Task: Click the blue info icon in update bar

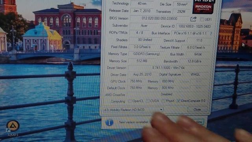Action: pyautogui.click(x=109, y=123)
